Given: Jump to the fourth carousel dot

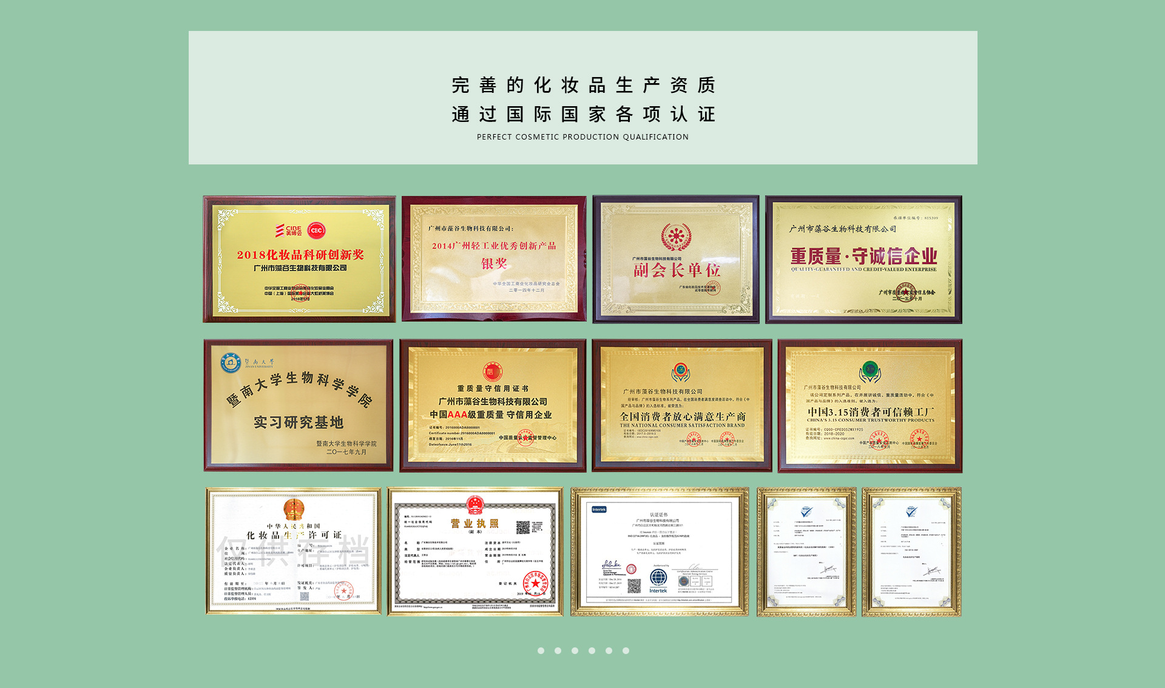Looking at the screenshot, I should 592,650.
